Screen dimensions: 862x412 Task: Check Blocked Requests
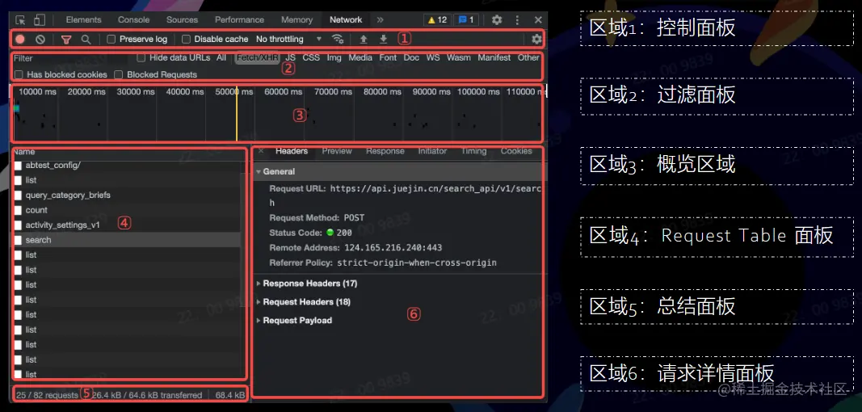click(x=118, y=74)
